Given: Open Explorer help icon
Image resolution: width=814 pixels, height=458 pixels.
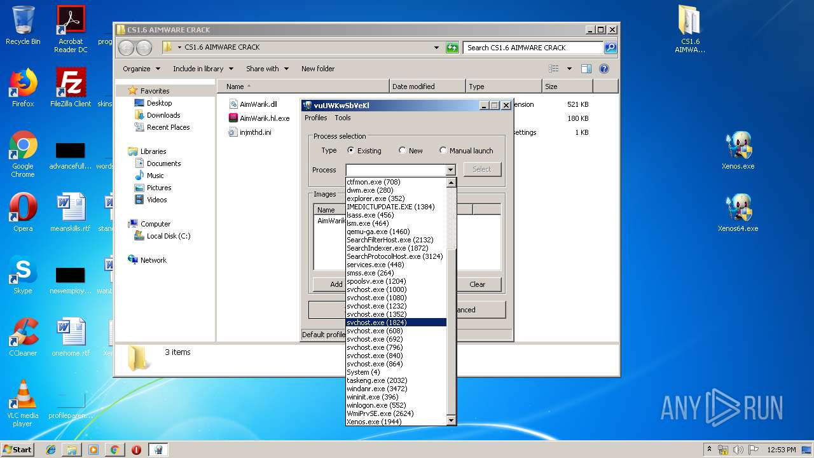Looking at the screenshot, I should tap(604, 69).
